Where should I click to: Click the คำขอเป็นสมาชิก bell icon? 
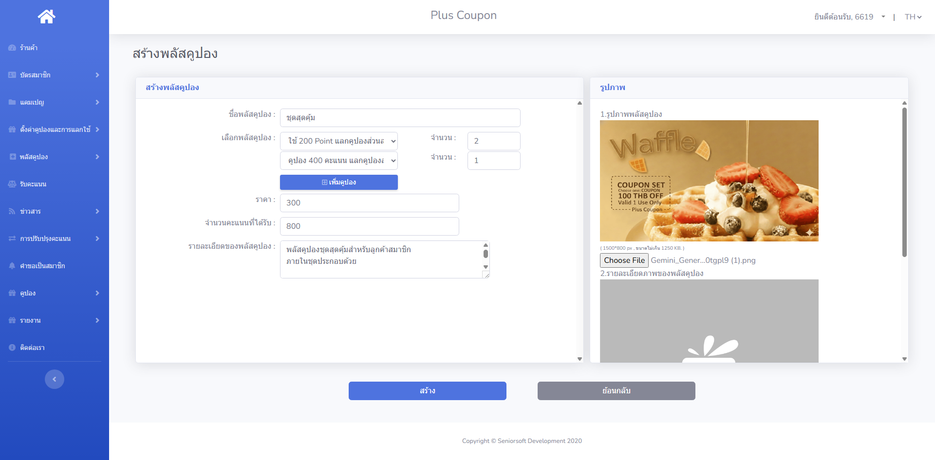(12, 266)
